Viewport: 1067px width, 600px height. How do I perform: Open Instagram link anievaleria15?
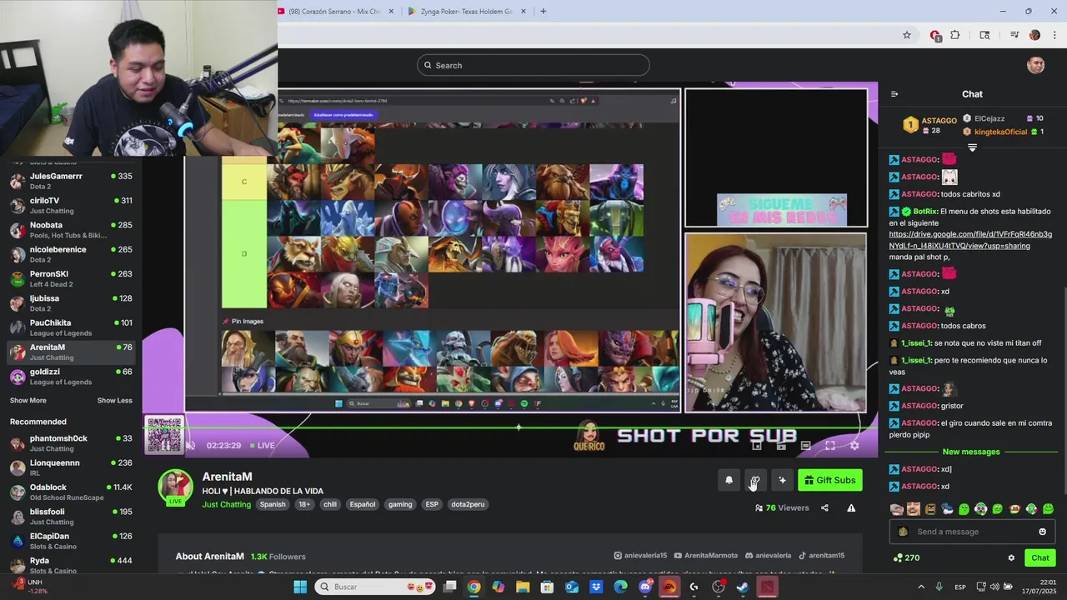[640, 556]
